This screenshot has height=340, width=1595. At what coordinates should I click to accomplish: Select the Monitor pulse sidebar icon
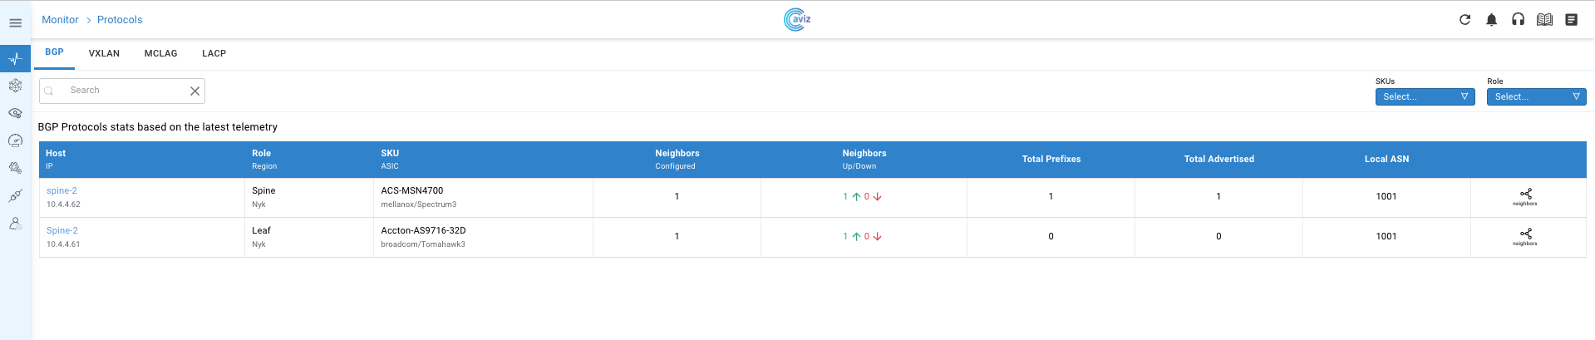tap(15, 59)
